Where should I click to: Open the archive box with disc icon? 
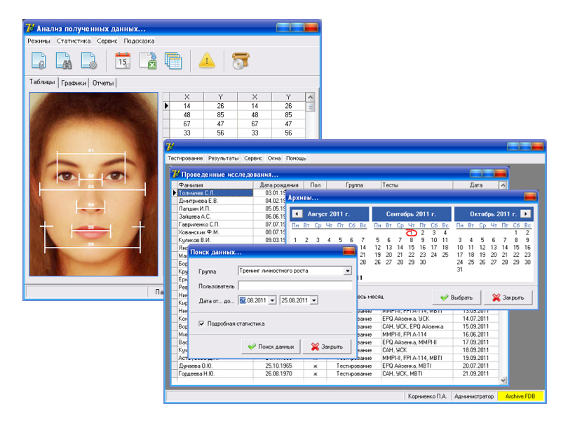(241, 61)
